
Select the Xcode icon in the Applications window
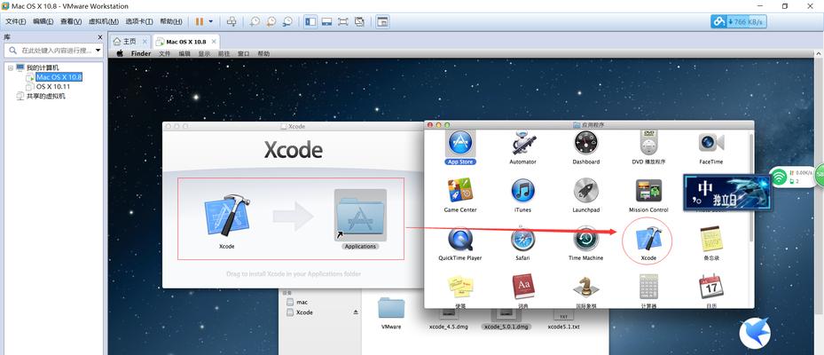[648, 240]
